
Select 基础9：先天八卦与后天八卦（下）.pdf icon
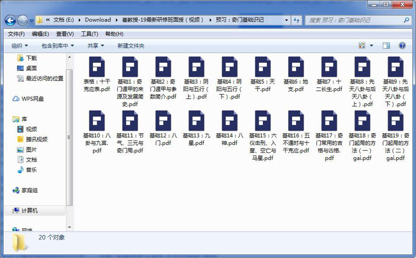[395, 67]
